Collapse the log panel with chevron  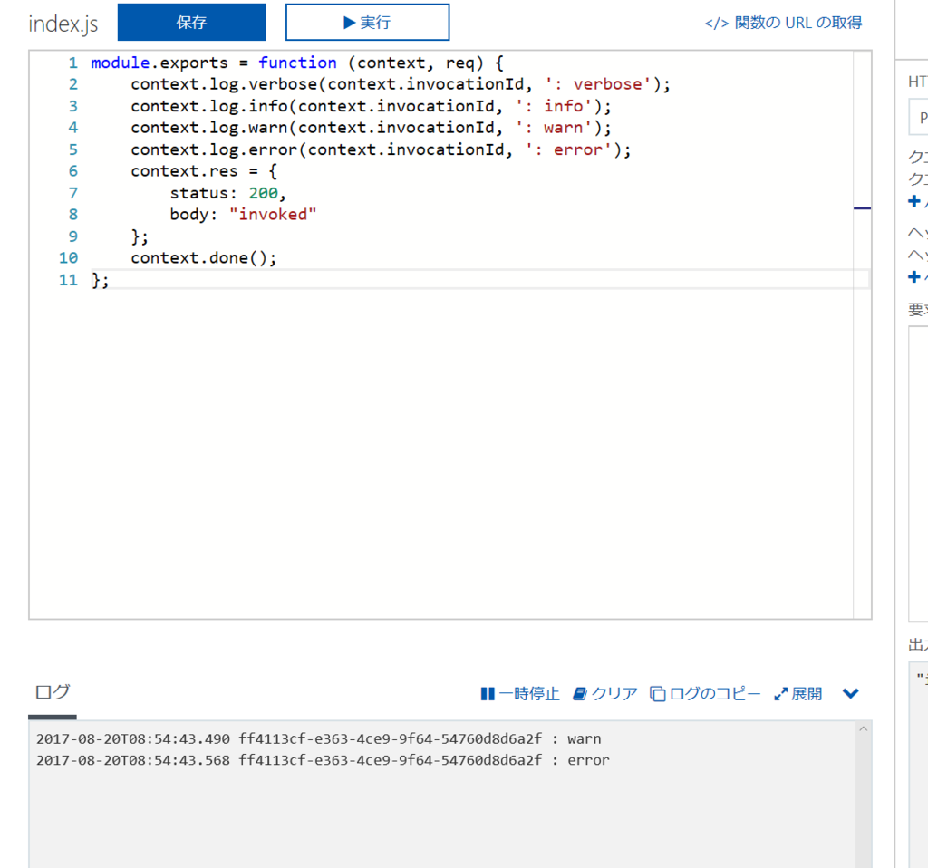(850, 693)
